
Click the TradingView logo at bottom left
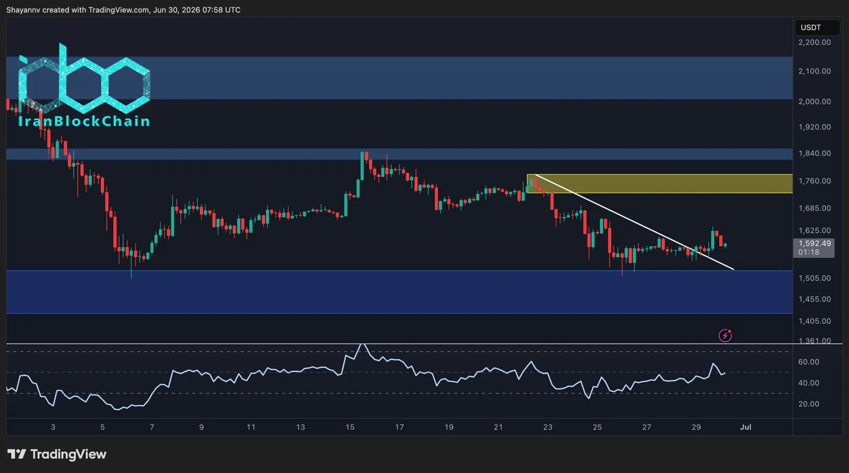point(57,454)
